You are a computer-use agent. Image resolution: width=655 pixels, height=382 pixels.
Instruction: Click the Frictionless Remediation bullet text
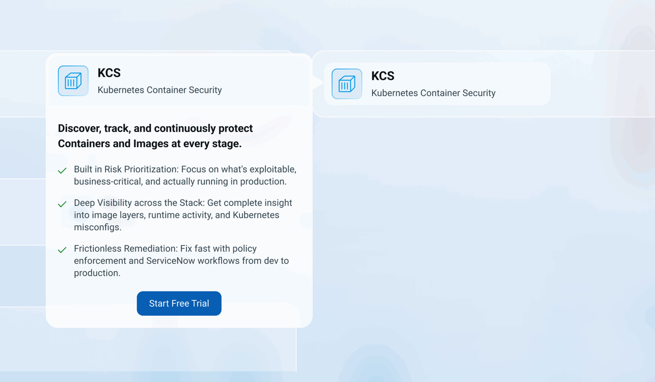pyautogui.click(x=181, y=261)
